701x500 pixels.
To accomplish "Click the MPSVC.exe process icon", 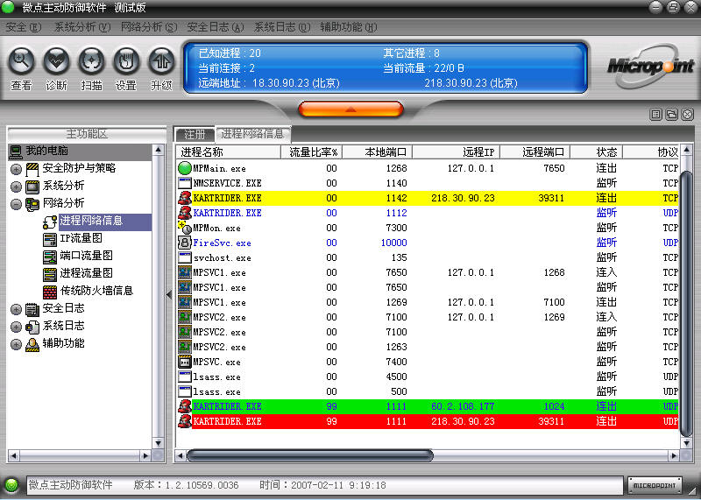I will (x=185, y=362).
